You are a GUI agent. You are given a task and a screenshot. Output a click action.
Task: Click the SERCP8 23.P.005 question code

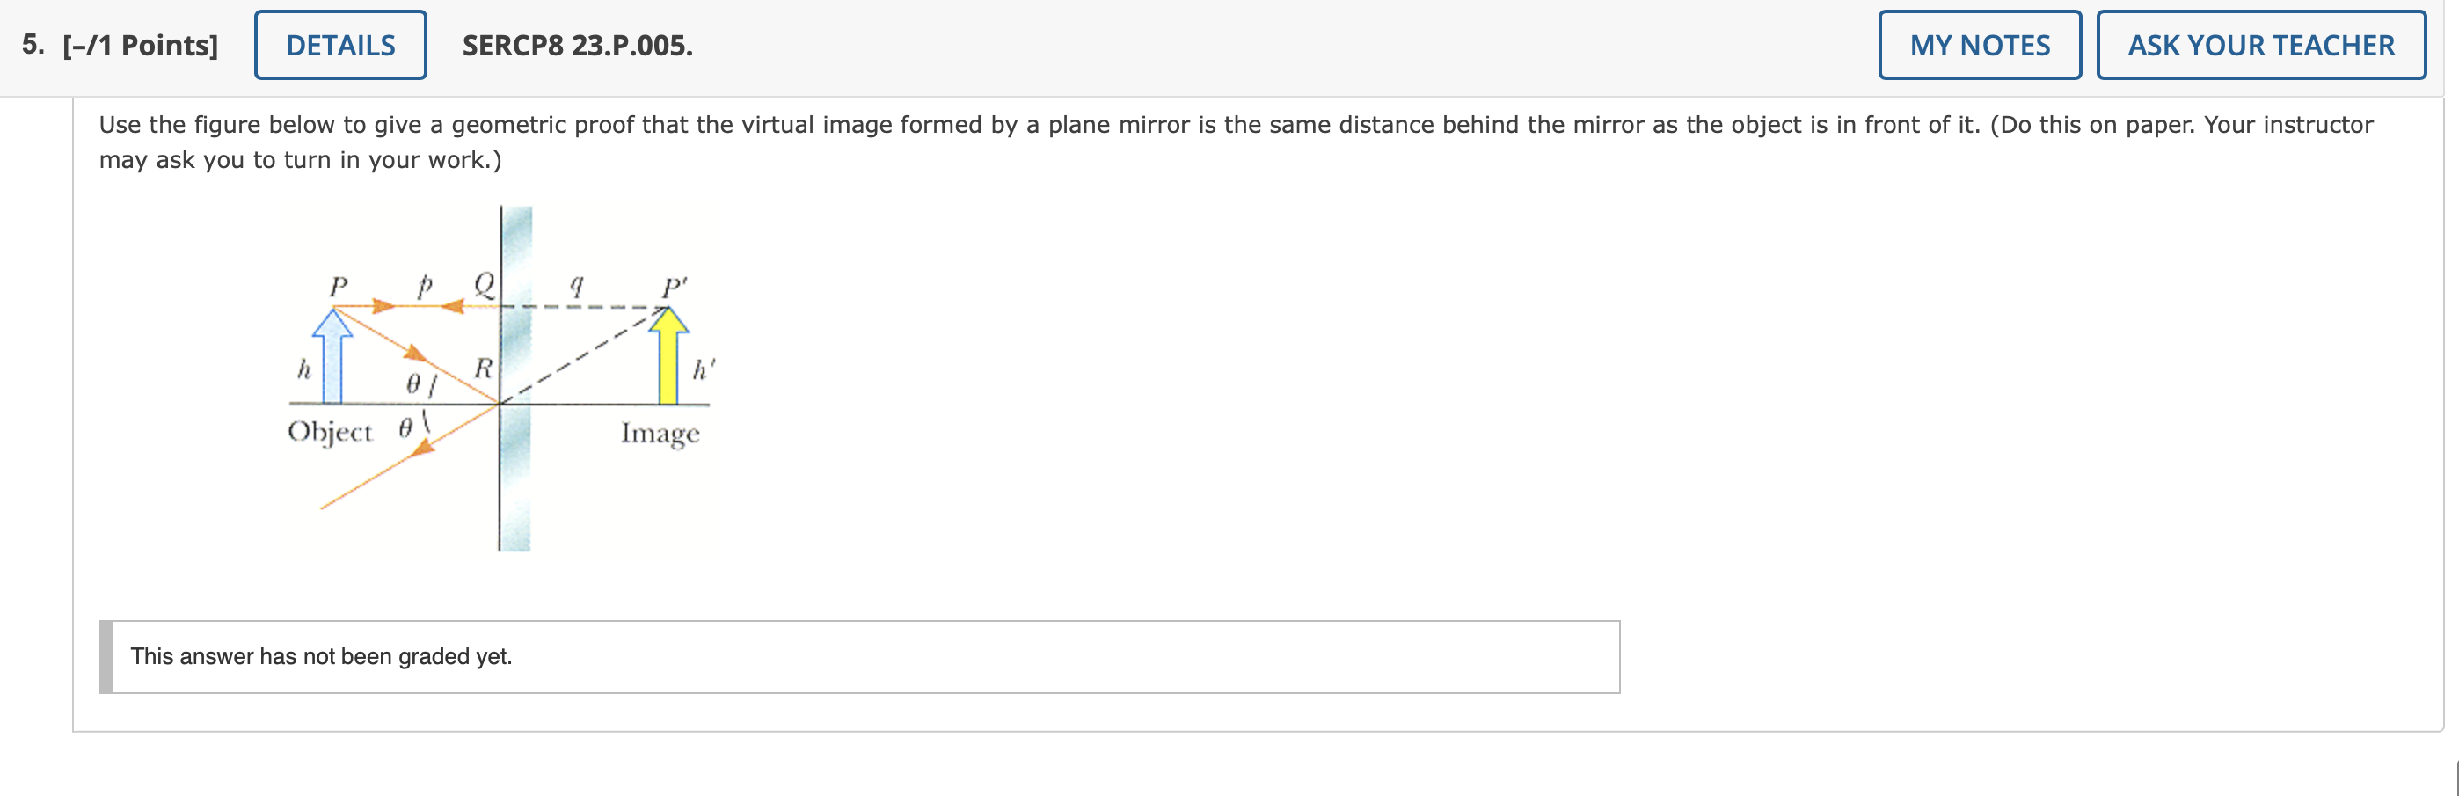[x=578, y=45]
